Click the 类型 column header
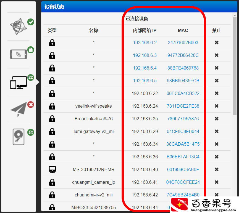This screenshot has width=239, height=213. (52, 30)
